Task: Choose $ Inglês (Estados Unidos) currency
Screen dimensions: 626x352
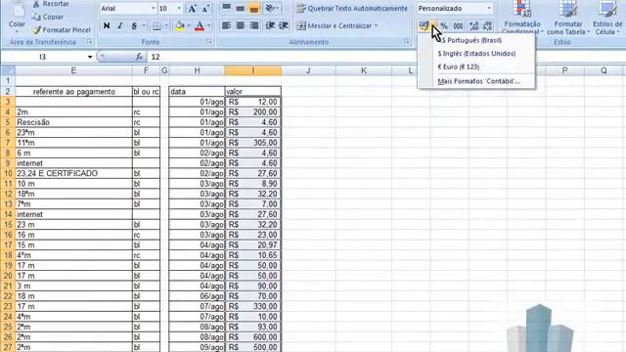Action: coord(476,54)
